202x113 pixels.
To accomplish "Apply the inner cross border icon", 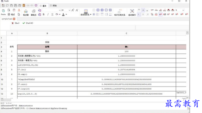I will (x=94, y=14).
